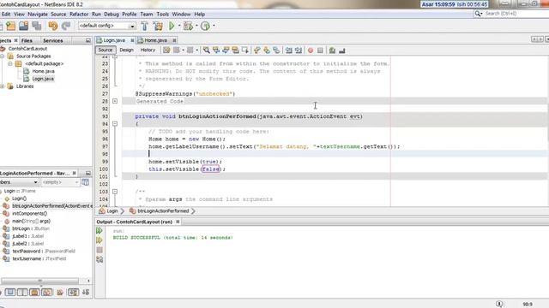Viewport: 549px width, 308px height.
Task: Click the Last Edit editor toolbar icon
Action: point(166,50)
